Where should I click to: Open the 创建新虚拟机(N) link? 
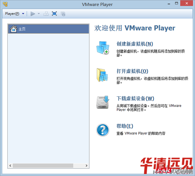point(135,44)
